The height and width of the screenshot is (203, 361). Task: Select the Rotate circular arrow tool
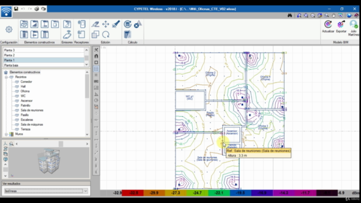click(105, 34)
